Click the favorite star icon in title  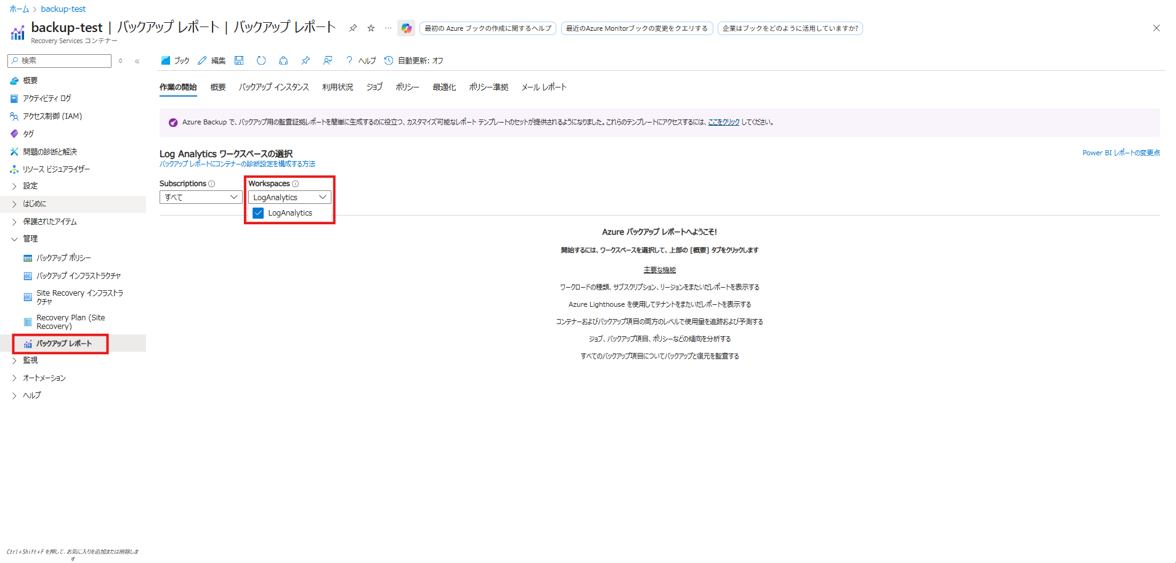tap(371, 28)
